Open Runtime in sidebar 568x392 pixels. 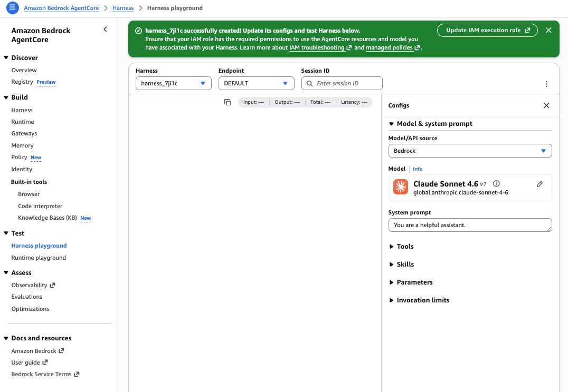(23, 122)
